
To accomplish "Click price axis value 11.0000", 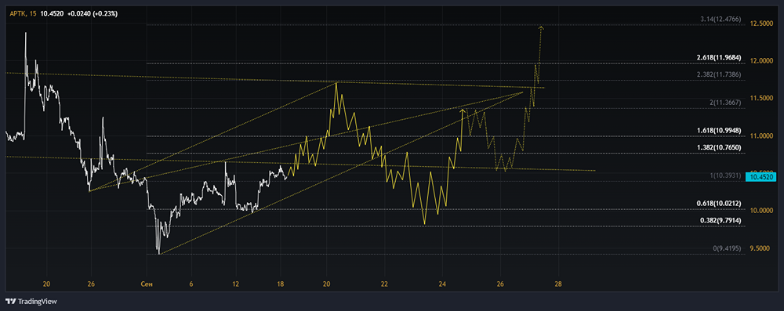I will point(762,136).
